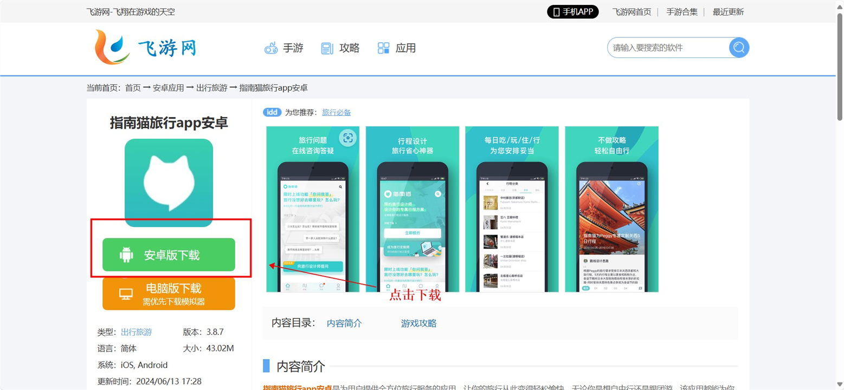Click the app title 指南猫旅行app安卓
The width and height of the screenshot is (844, 390).
click(x=169, y=123)
